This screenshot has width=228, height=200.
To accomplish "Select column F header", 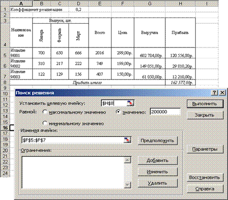I will [123, 4].
